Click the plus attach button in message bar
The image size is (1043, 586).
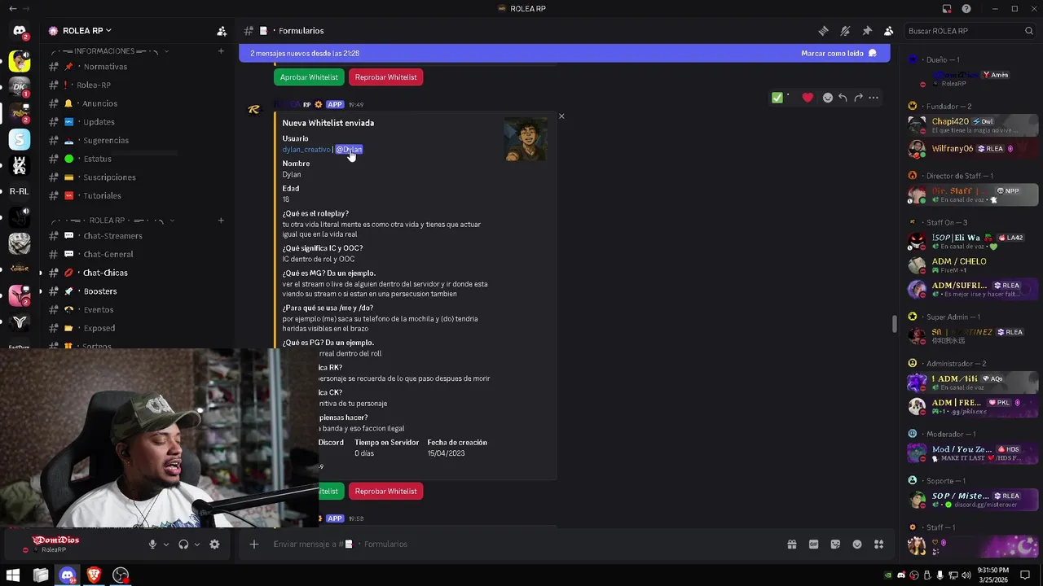(254, 544)
